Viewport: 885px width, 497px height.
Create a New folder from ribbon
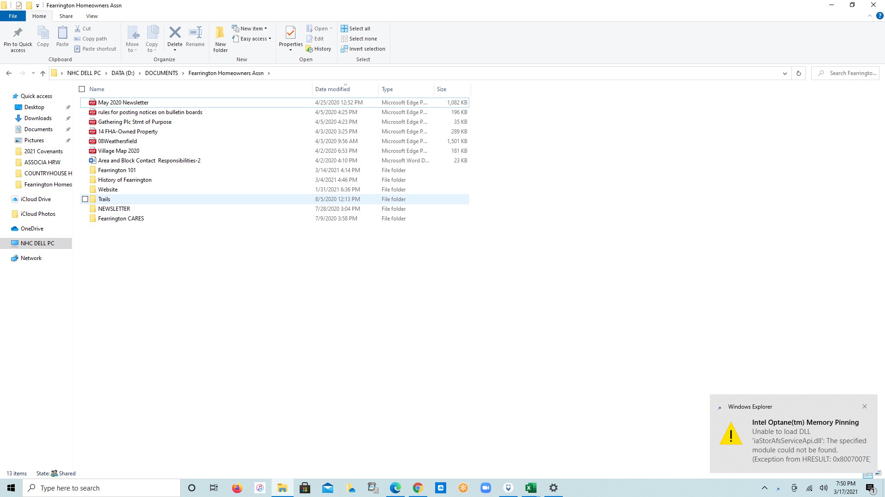click(220, 39)
